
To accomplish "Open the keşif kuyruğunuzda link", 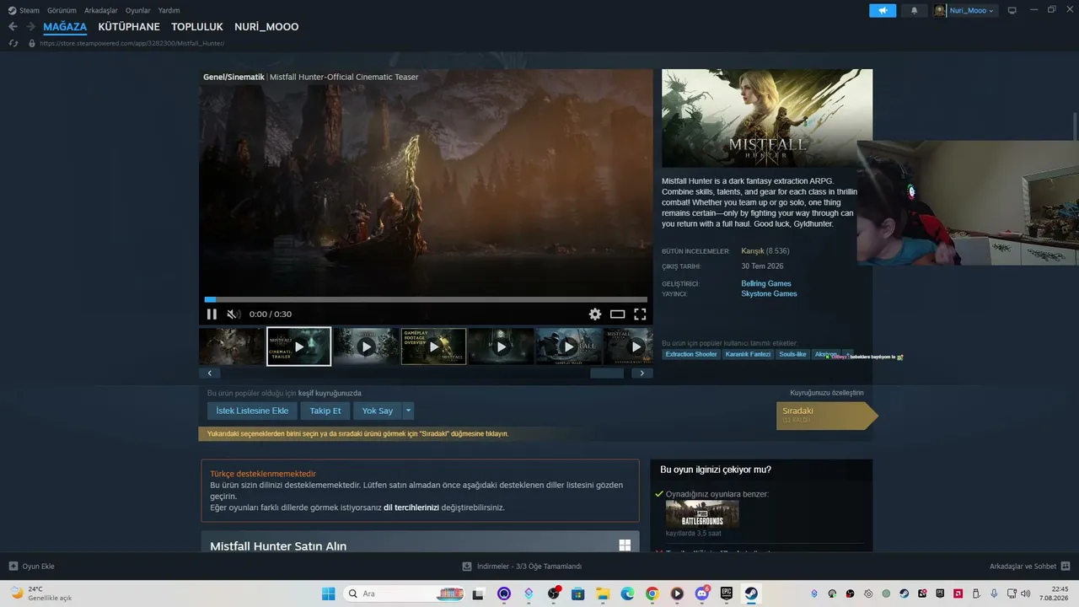I will pos(330,393).
